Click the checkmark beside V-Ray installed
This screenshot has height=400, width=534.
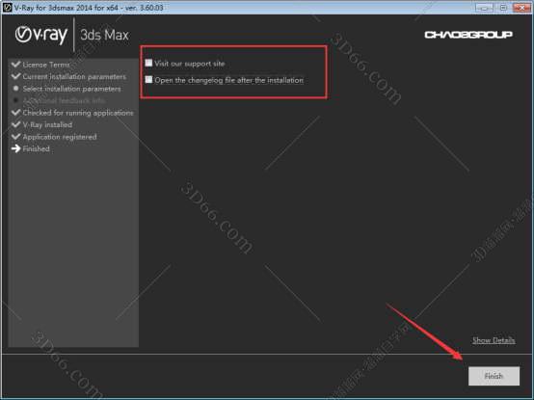(x=15, y=124)
